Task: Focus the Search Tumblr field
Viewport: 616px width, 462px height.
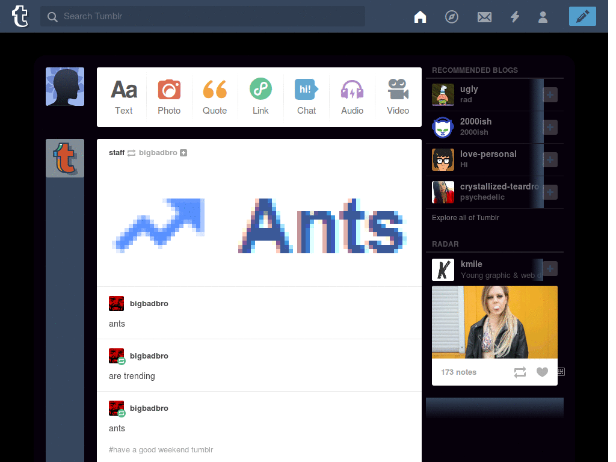Action: [x=202, y=16]
